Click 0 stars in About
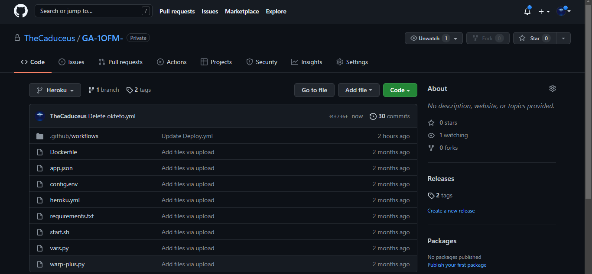This screenshot has width=592, height=274. point(442,122)
